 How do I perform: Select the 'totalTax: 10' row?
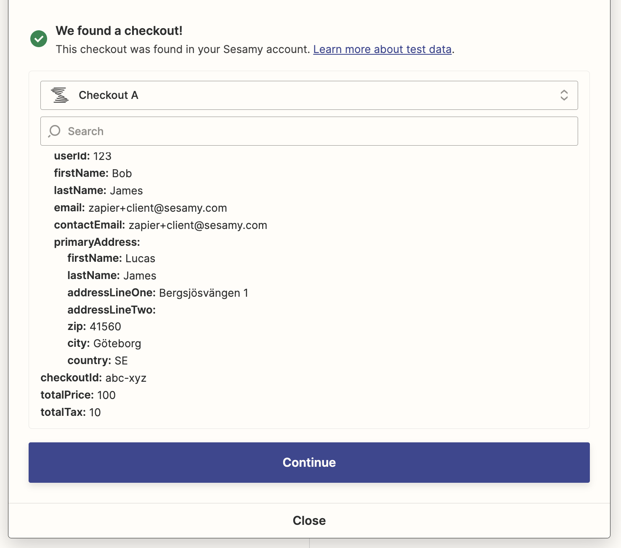pyautogui.click(x=70, y=412)
